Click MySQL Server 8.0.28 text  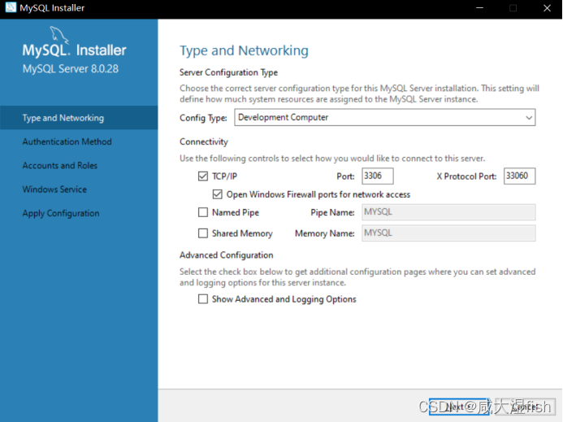(71, 68)
